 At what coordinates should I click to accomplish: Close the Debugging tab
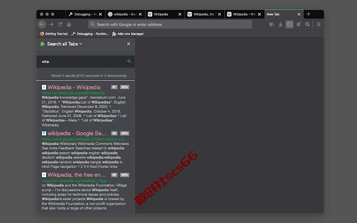[x=100, y=14]
